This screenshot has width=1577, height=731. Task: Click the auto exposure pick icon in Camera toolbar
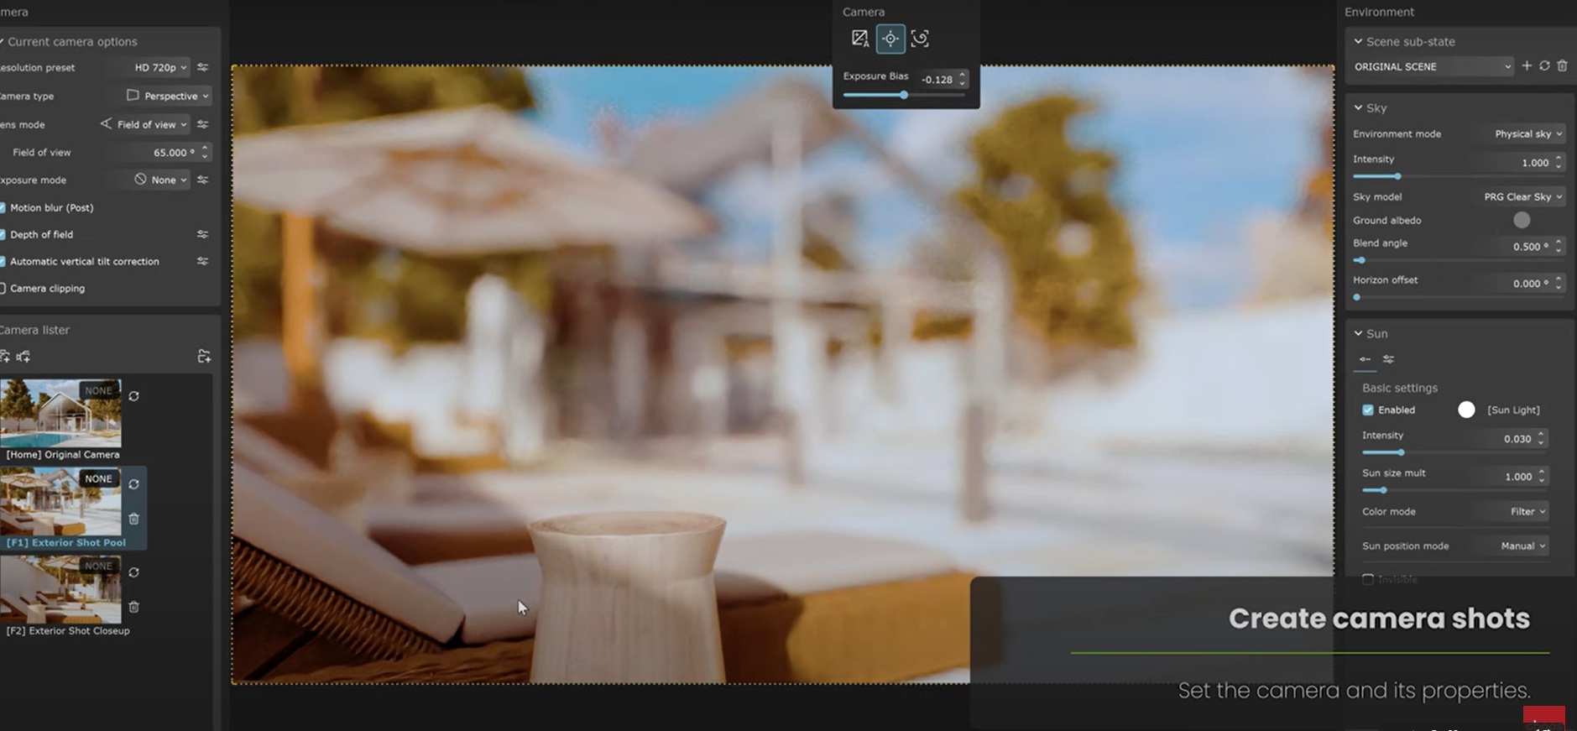(860, 39)
